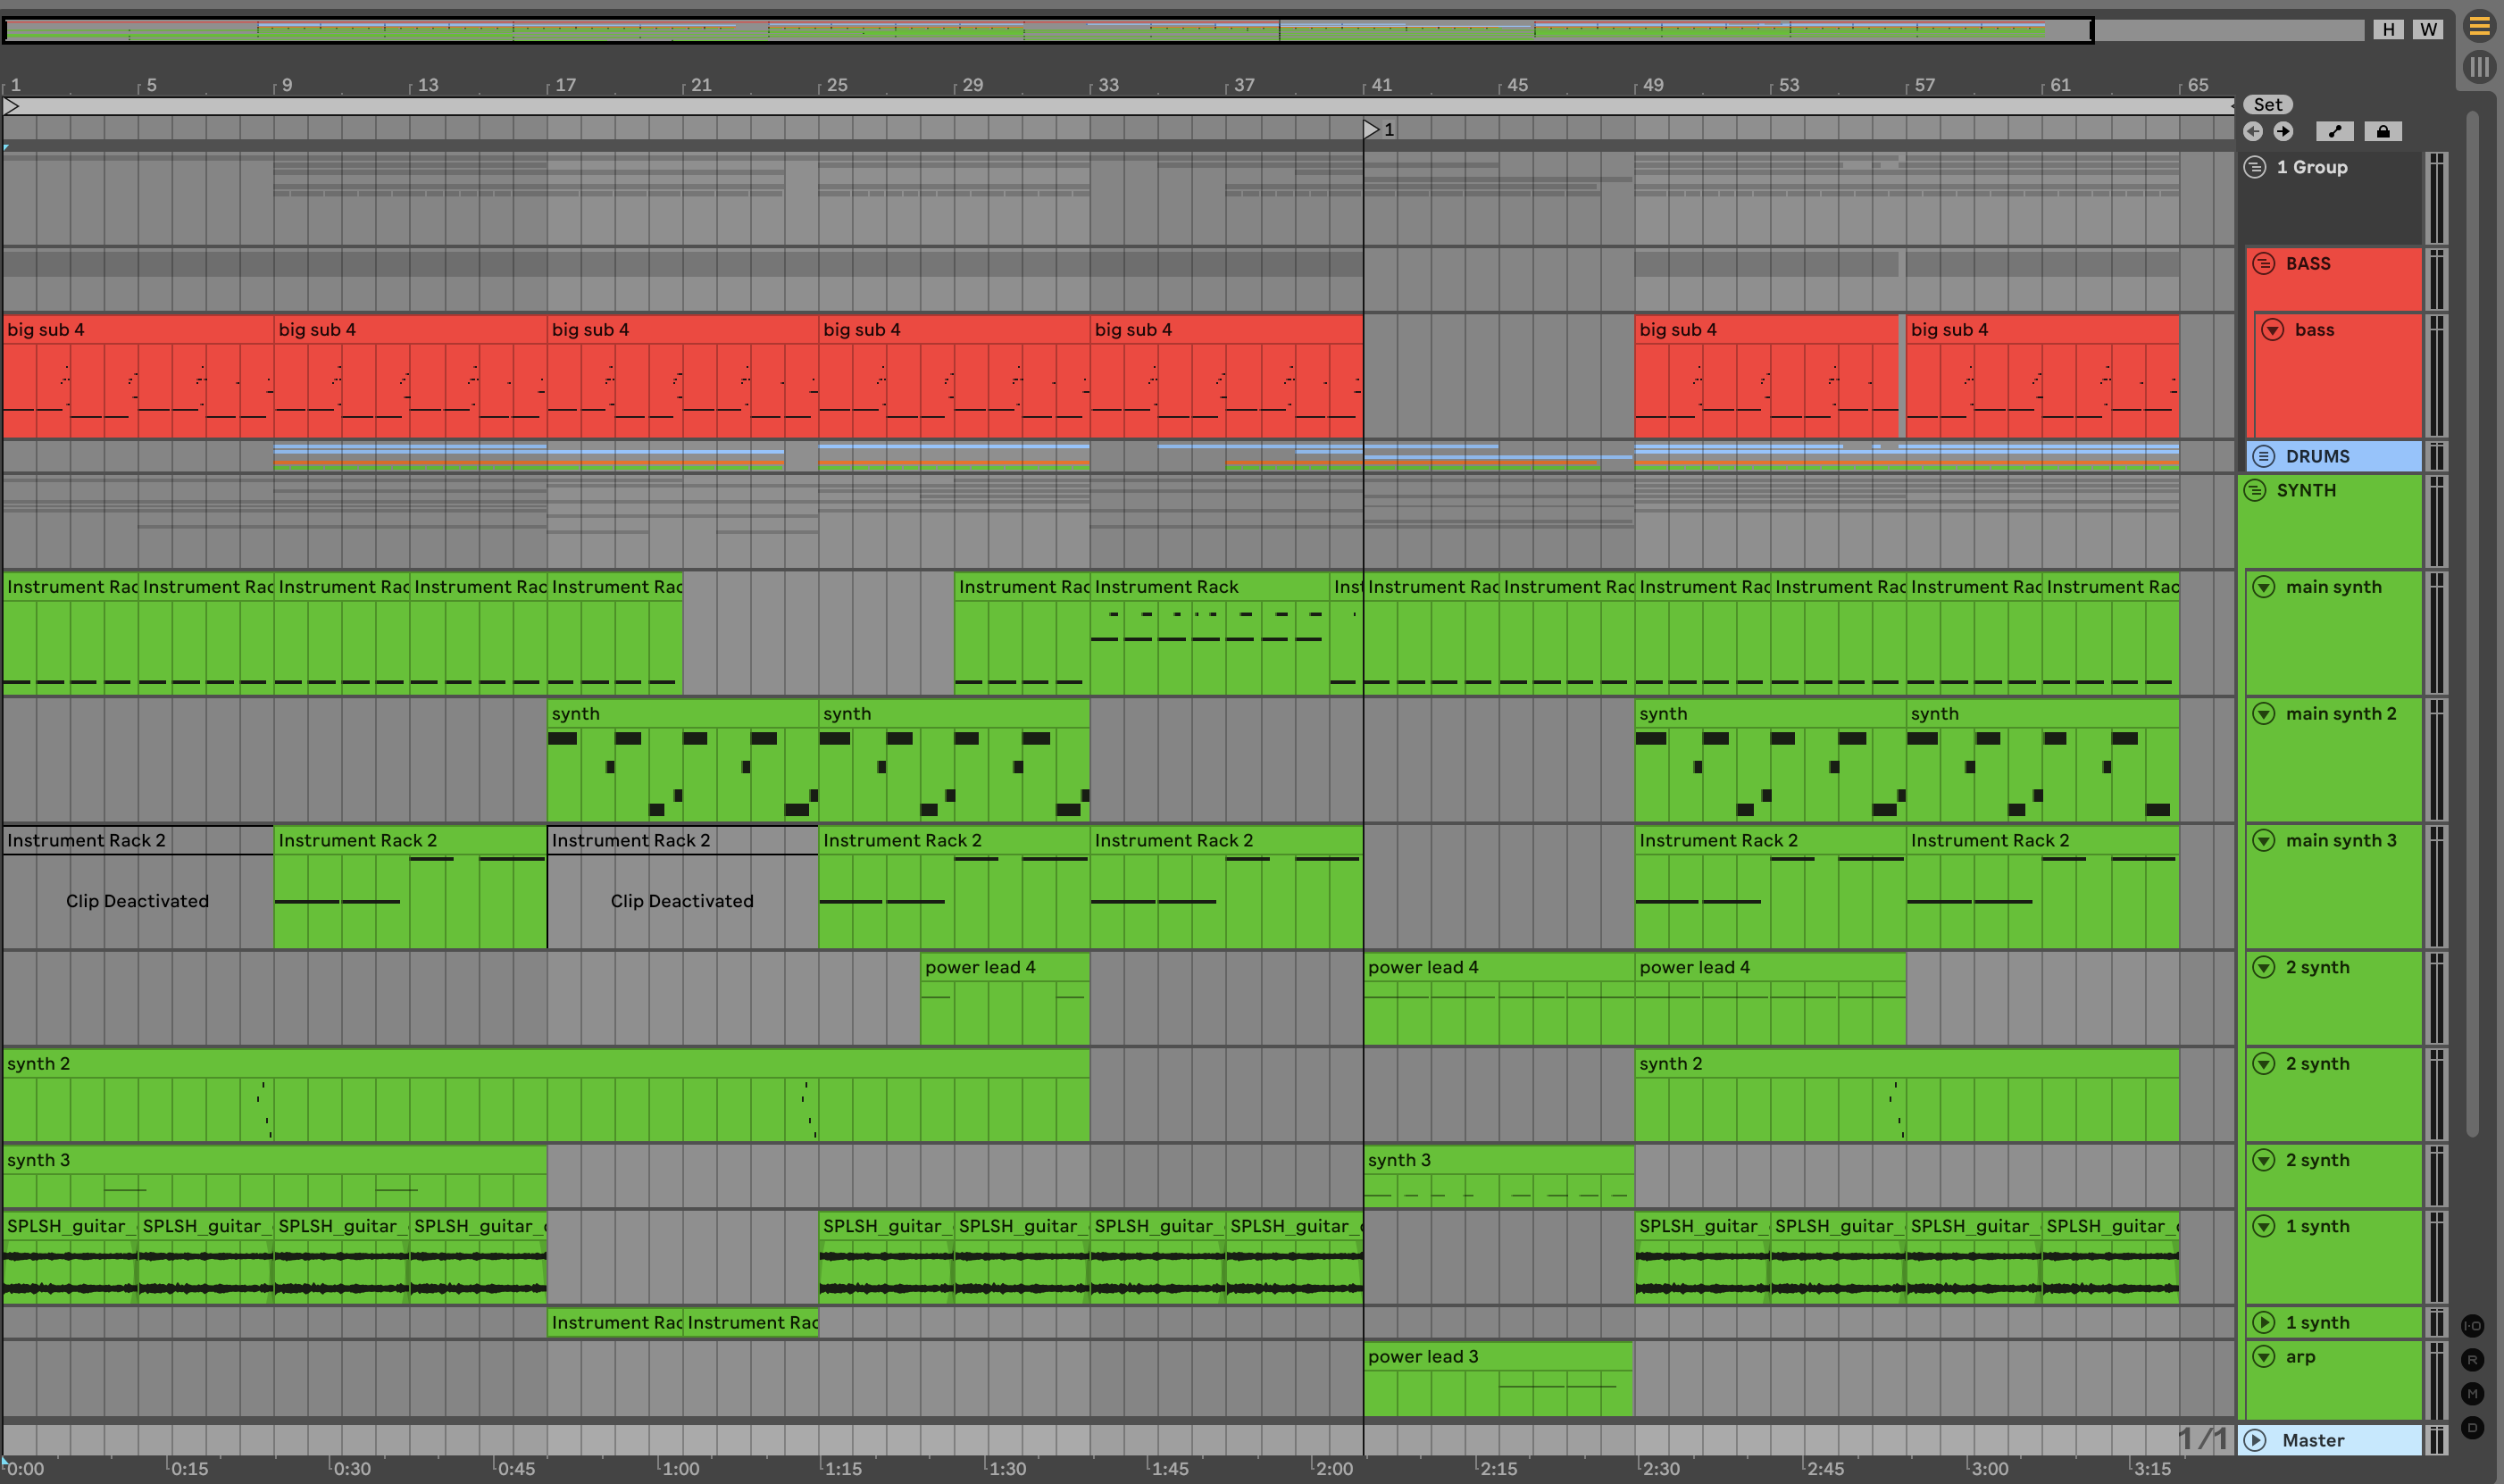Switch to Session View selector icon

pyautogui.click(x=2479, y=67)
